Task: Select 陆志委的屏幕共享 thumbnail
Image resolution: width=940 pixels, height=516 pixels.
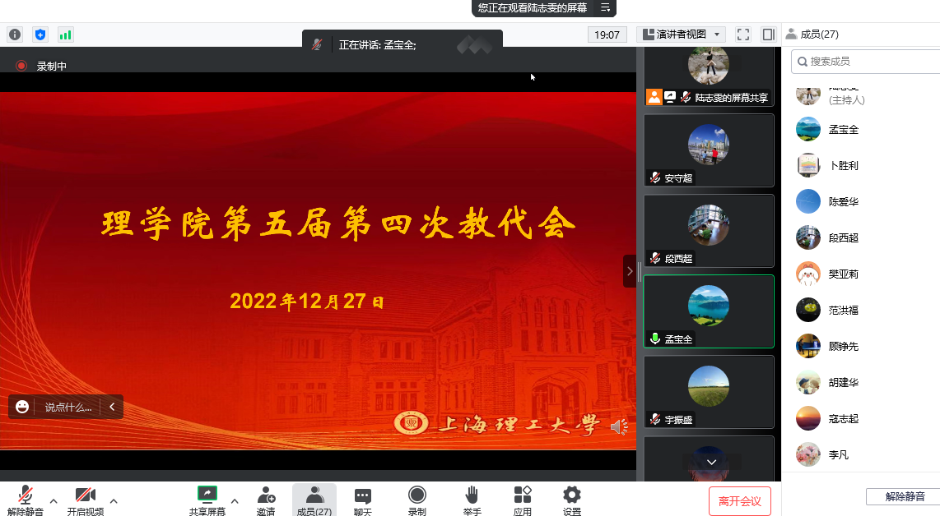Action: coord(709,76)
